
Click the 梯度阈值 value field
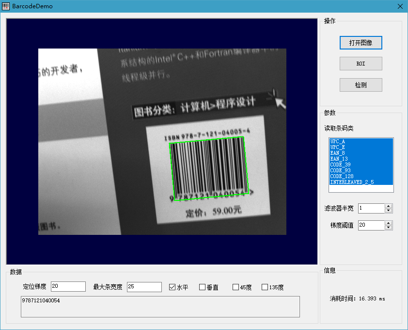tap(371, 225)
